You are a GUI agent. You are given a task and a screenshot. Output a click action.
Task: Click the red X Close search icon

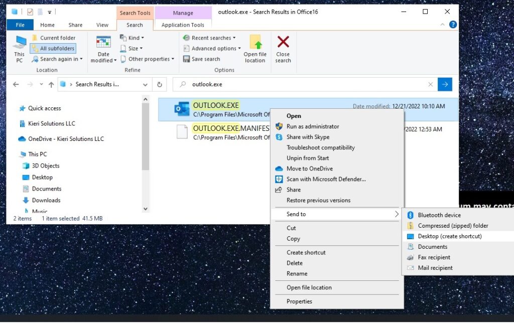tap(283, 42)
